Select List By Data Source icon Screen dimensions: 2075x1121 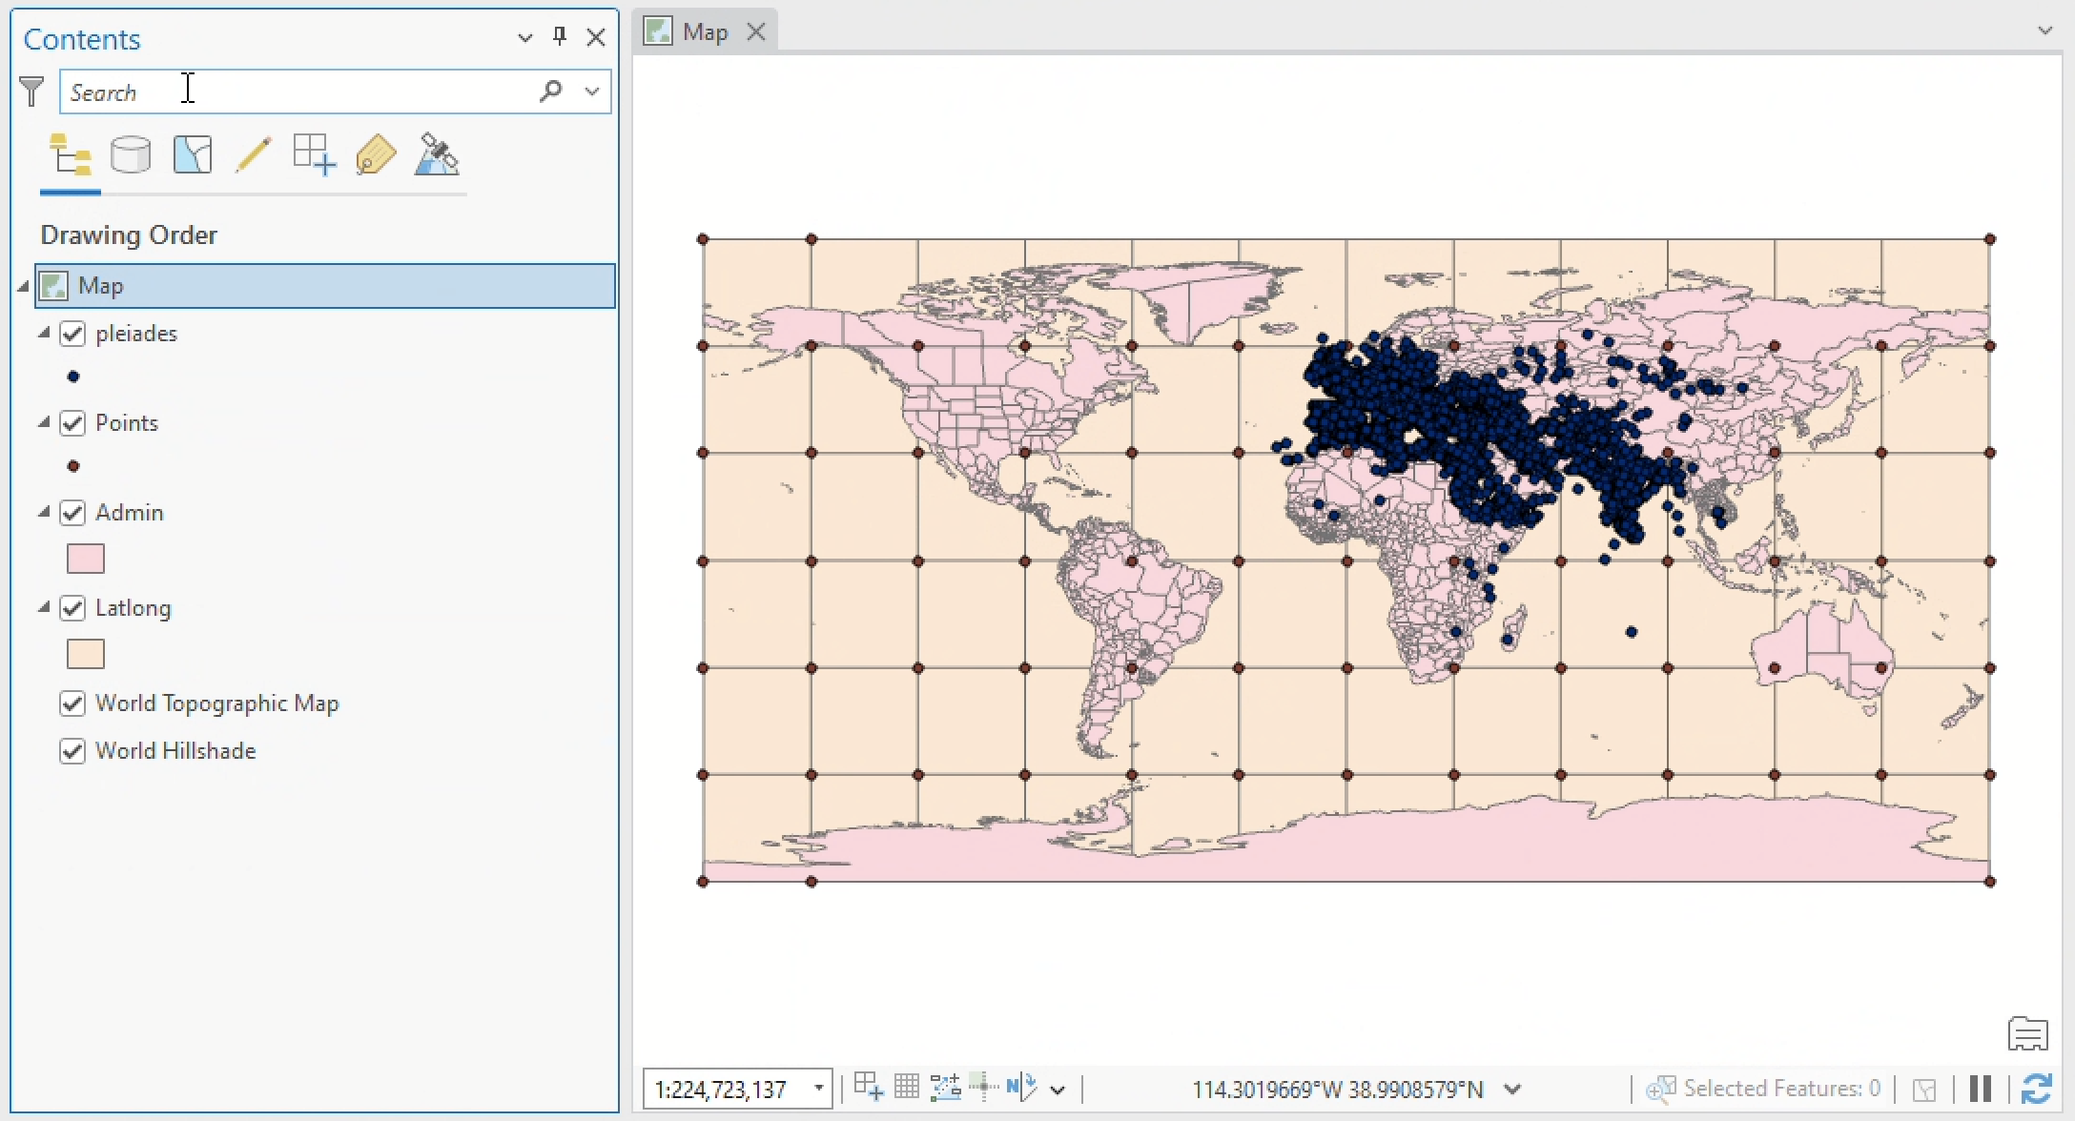[x=131, y=154]
